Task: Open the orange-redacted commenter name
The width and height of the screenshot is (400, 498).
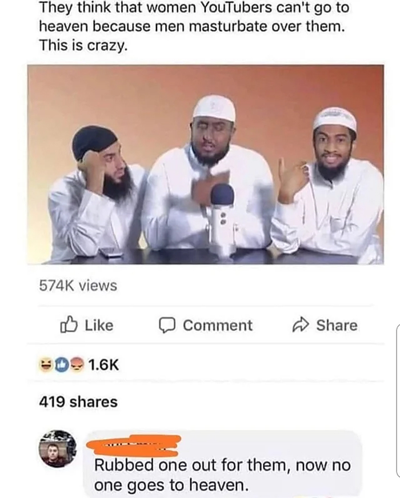Action: tap(134, 445)
